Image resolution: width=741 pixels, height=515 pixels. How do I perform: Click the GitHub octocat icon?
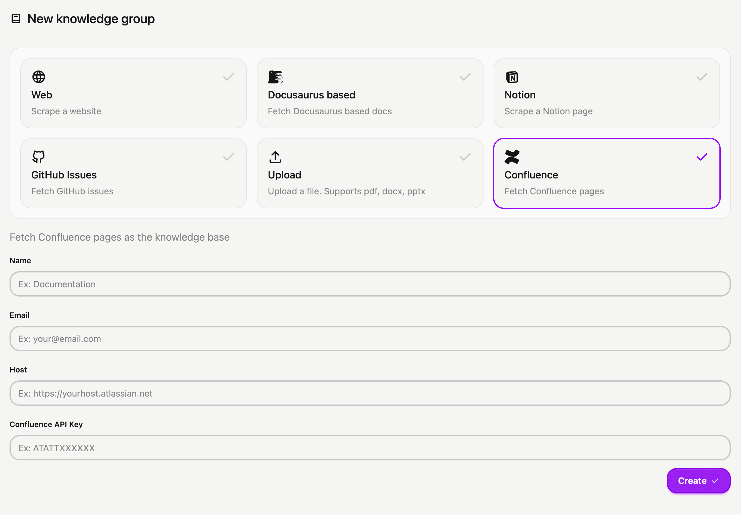pos(39,157)
